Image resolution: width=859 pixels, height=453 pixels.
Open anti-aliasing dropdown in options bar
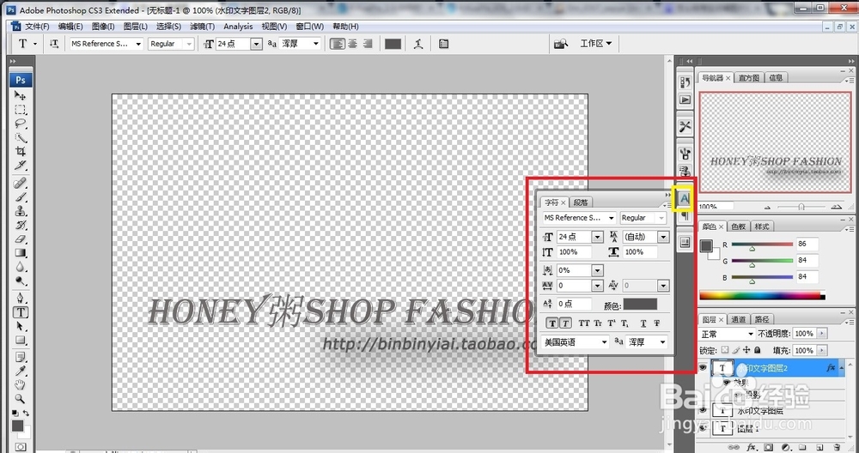[x=315, y=44]
